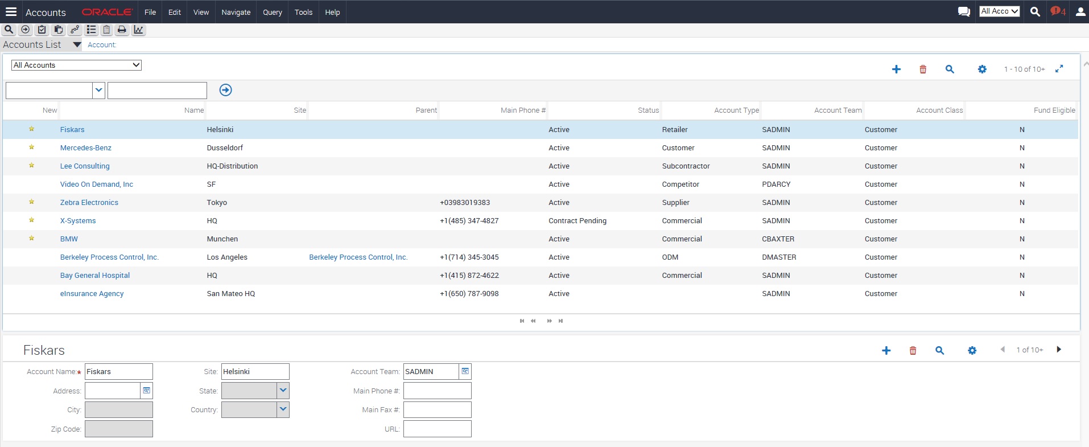Click the line chart toolbar icon
The image size is (1089, 447).
[138, 30]
